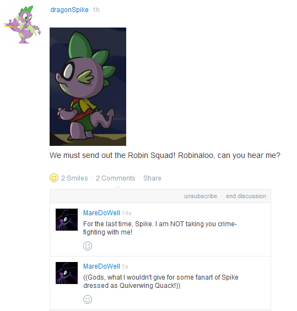
Task: Click the 5s comment timestamp
Action: pyautogui.click(x=125, y=266)
